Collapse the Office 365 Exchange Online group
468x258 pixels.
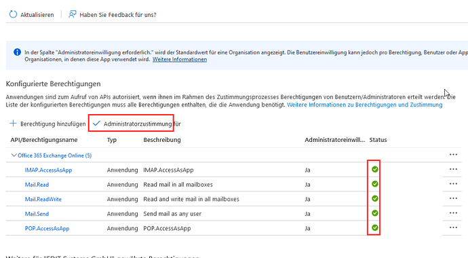pos(14,155)
